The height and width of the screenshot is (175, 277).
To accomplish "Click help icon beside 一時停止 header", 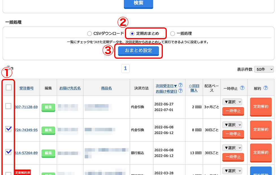I will click(x=242, y=88).
